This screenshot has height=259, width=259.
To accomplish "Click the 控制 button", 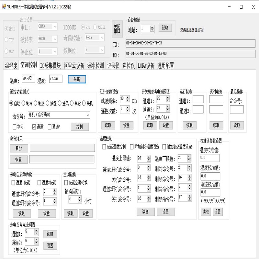I will click(80, 127).
